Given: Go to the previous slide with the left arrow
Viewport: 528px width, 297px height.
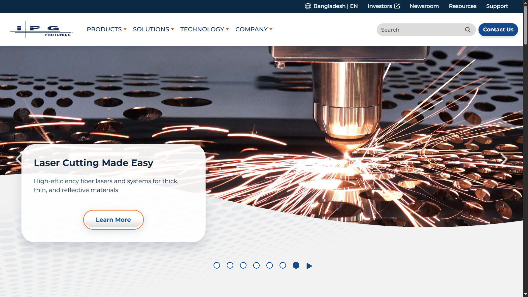Looking at the screenshot, I should [x=19, y=159].
